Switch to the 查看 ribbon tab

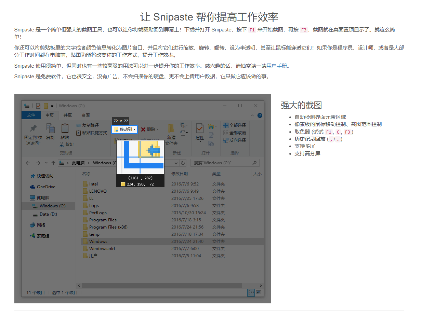[86, 115]
